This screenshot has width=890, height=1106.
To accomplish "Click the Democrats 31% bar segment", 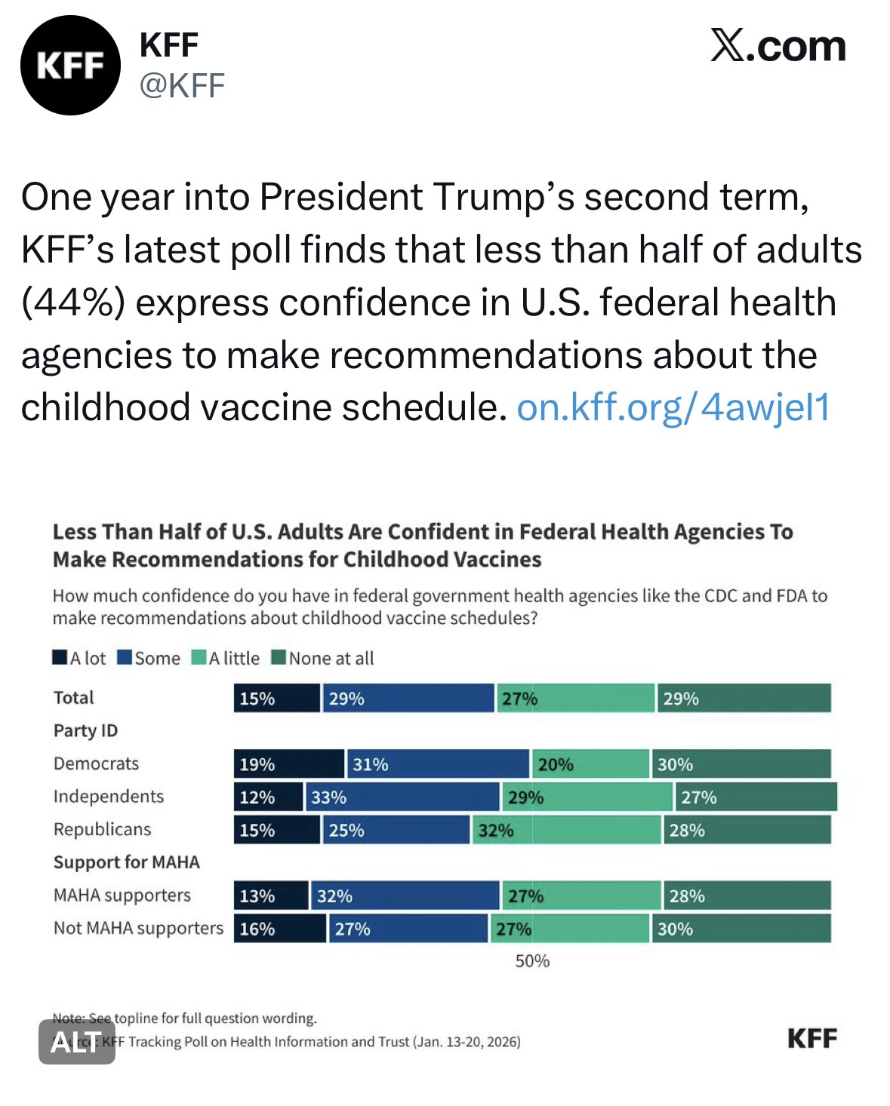I will [437, 764].
